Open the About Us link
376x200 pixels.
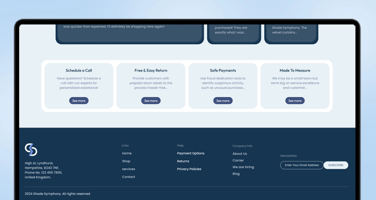239,154
